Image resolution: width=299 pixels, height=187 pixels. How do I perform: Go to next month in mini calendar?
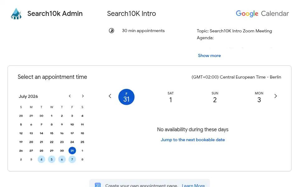pos(83,96)
